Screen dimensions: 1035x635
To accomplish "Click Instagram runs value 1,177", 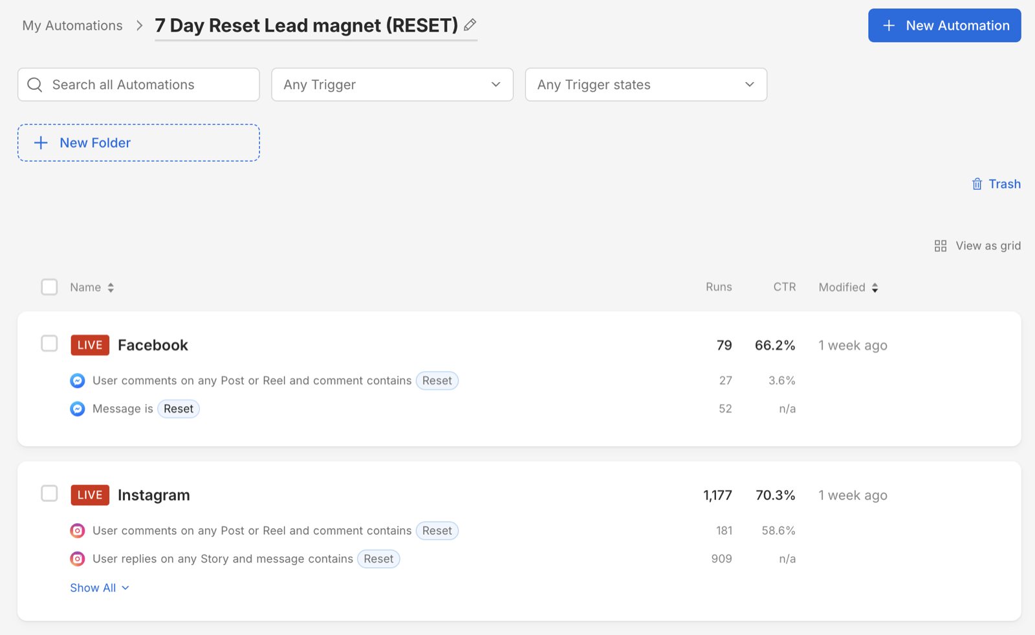I will [718, 495].
